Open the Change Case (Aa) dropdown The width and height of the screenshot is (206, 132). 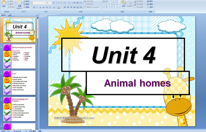(x=54, y=7)
